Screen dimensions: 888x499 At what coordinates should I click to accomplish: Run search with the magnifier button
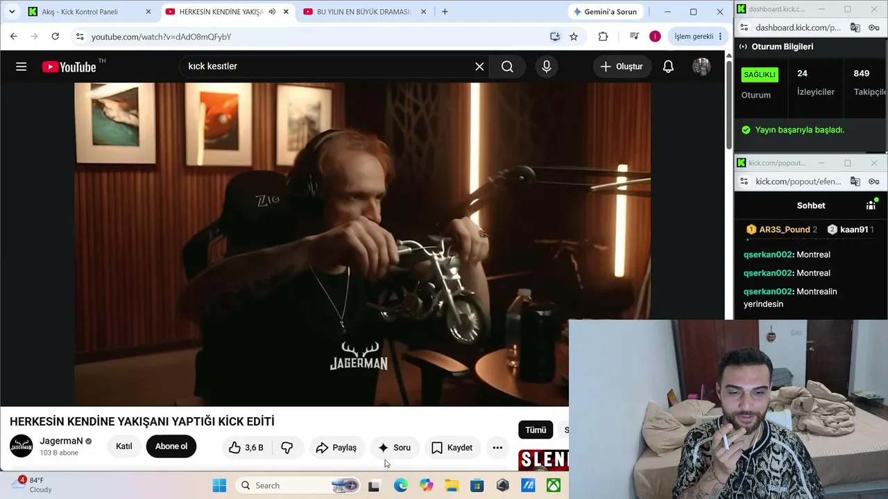[x=507, y=67]
